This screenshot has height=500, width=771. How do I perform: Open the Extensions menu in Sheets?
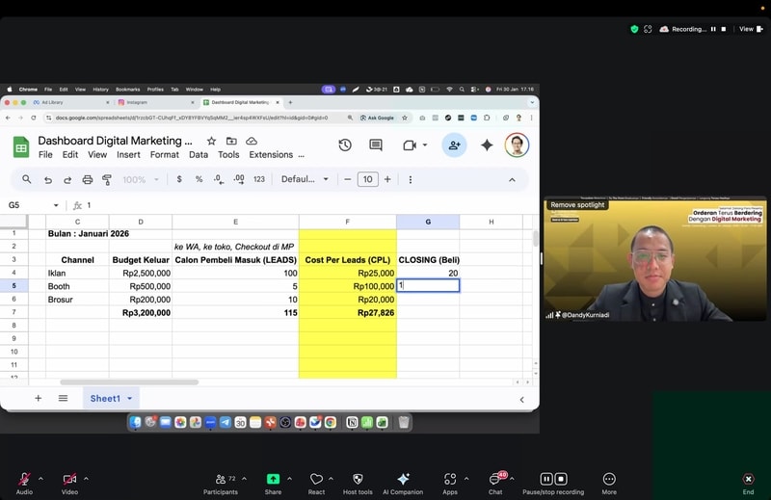tap(271, 154)
